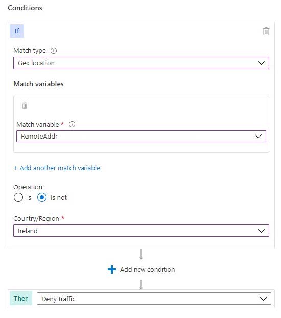Click the chevron arrow on Deny traffic field
Viewport: 281px width, 318px height.
tap(263, 299)
